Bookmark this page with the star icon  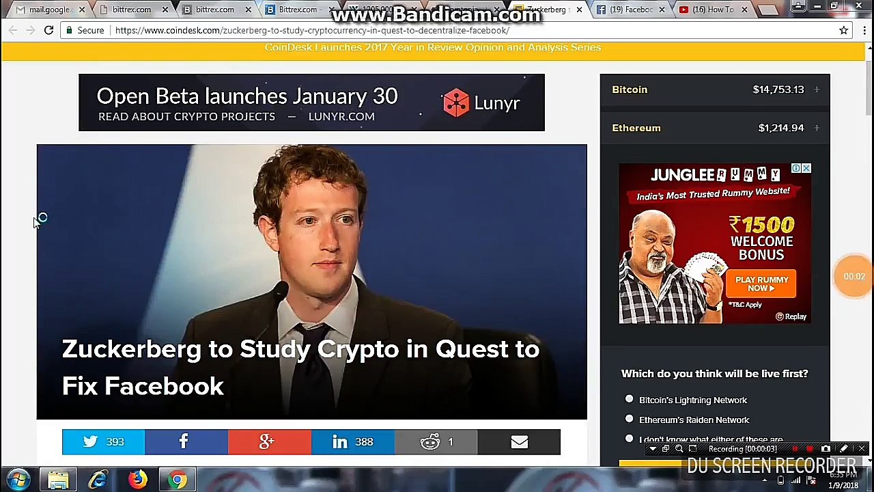[x=843, y=30]
